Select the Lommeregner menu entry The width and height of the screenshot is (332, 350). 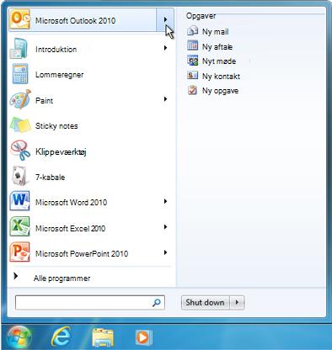(x=90, y=74)
